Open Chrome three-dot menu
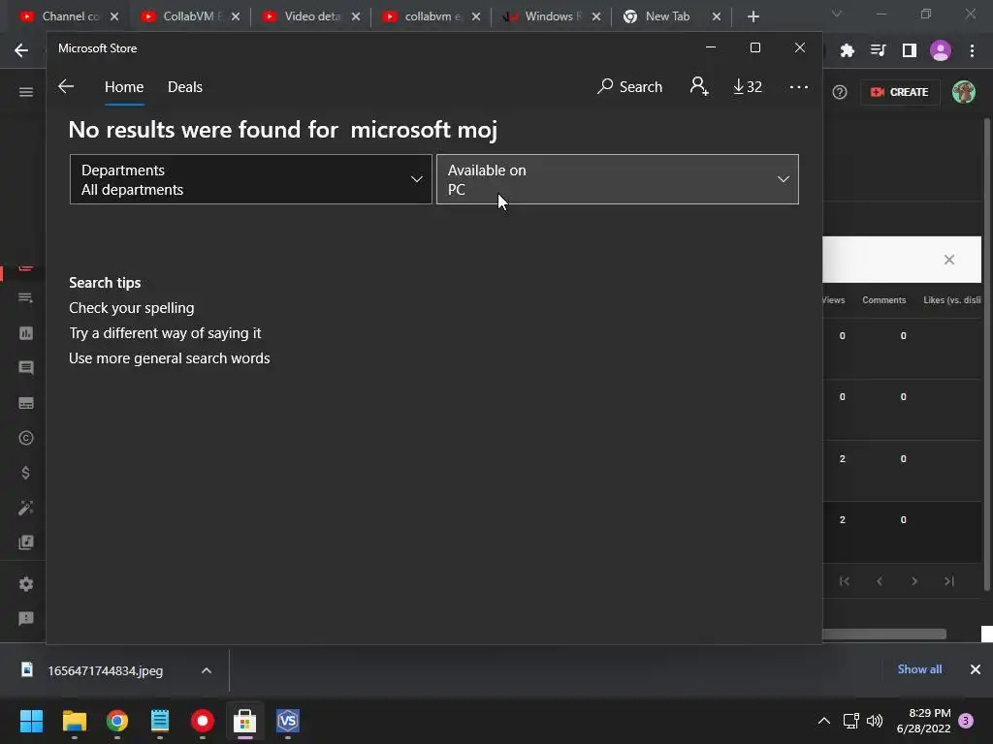 [972, 50]
